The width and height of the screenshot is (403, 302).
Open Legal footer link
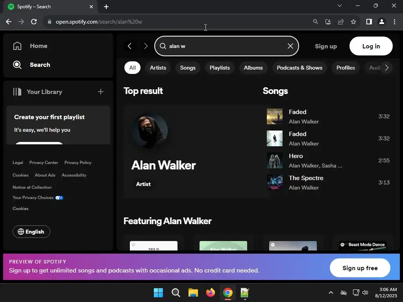18,162
